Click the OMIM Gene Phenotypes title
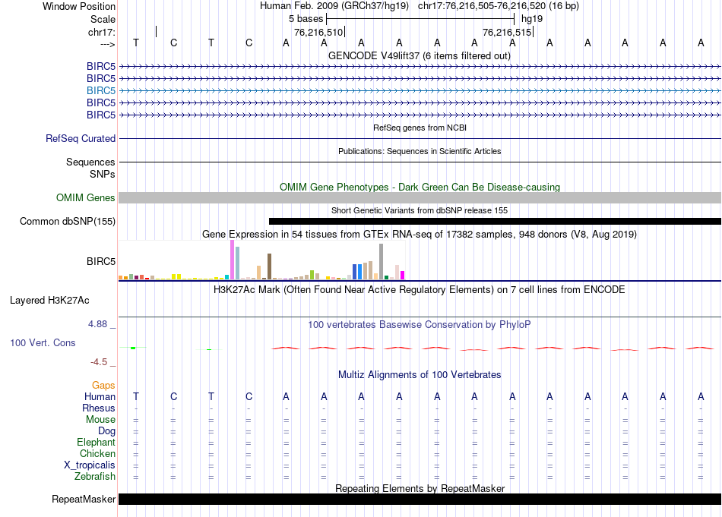The height and width of the screenshot is (517, 722). click(420, 188)
